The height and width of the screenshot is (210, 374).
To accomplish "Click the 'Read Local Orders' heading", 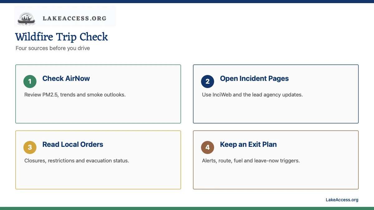I will pos(73,144).
